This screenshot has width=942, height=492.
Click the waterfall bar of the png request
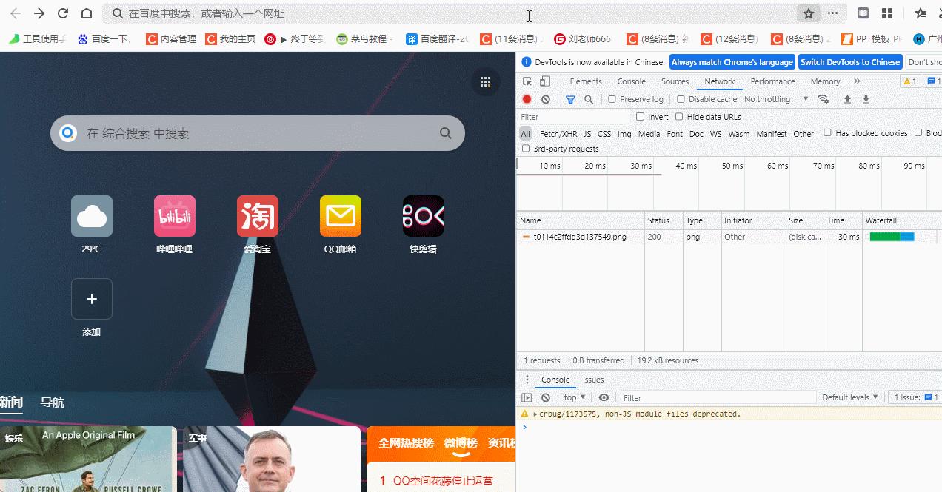click(x=892, y=237)
